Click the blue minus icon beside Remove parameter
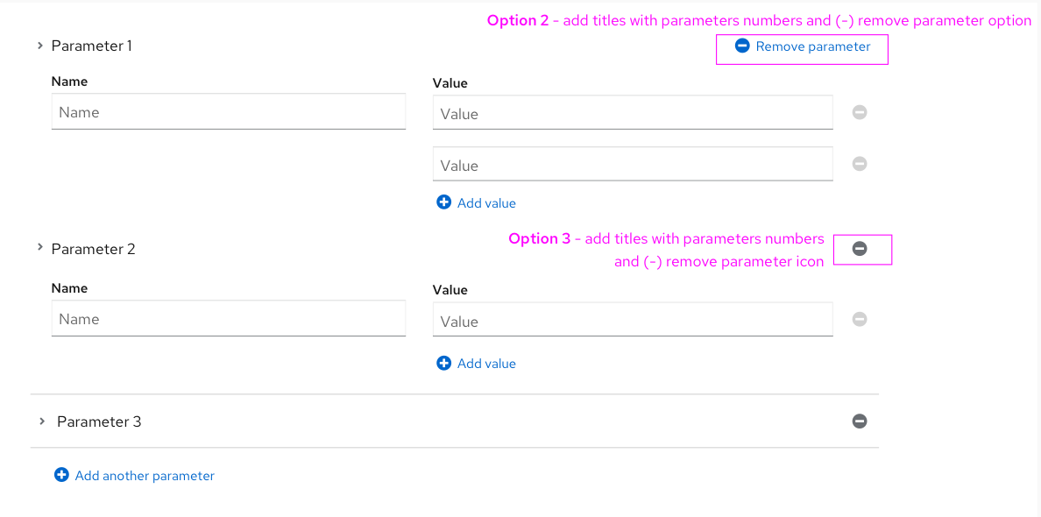Viewport: 1041px width, 517px height. [742, 46]
